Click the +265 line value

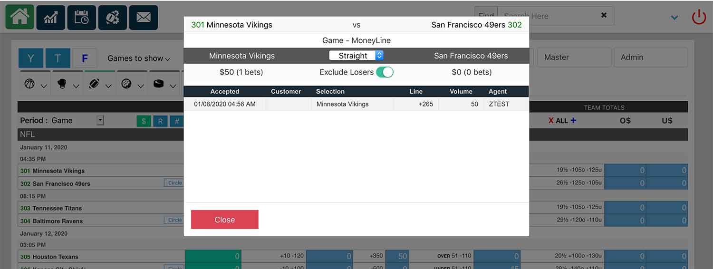(425, 104)
